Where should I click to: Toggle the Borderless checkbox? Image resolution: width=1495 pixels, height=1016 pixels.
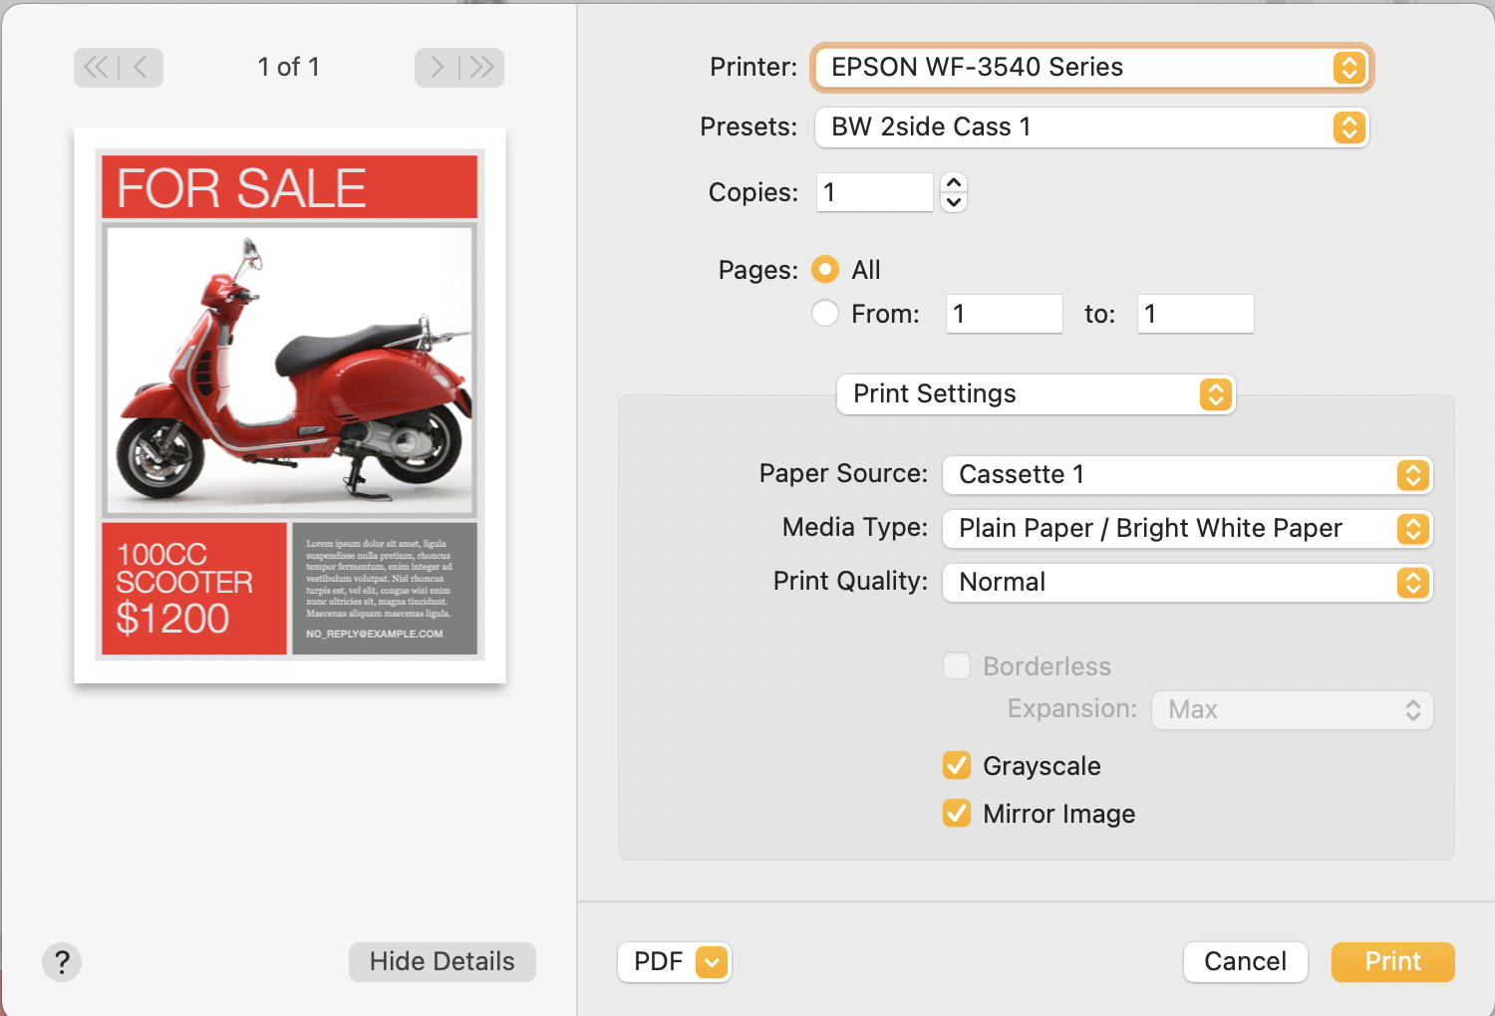point(957,665)
